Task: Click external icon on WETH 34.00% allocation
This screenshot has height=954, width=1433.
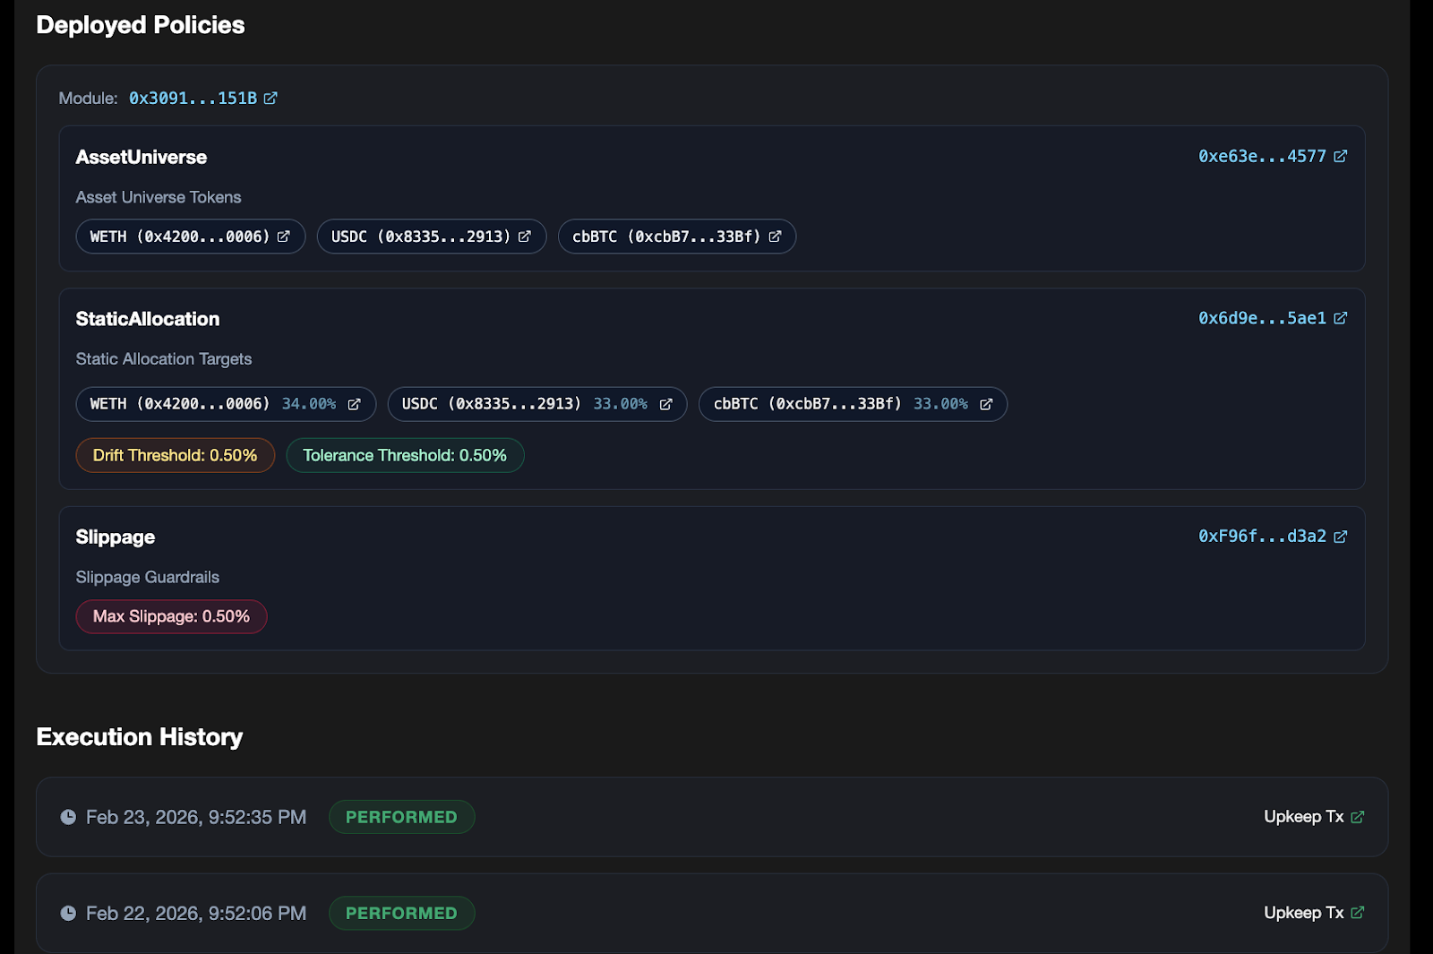Action: click(355, 404)
